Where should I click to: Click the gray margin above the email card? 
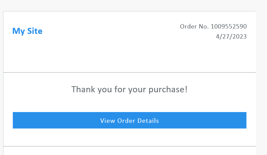tap(129, 5)
